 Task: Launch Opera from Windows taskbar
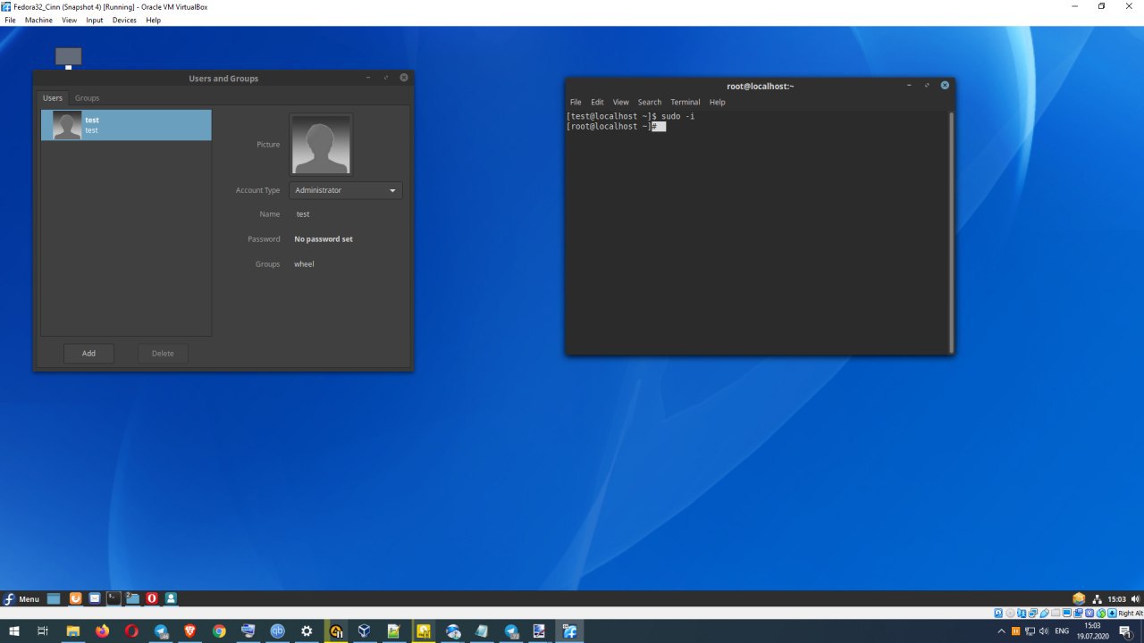[x=131, y=630]
